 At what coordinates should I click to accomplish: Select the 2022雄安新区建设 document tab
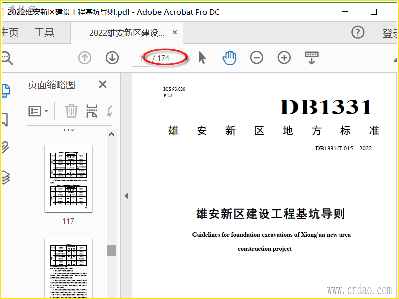(x=127, y=33)
